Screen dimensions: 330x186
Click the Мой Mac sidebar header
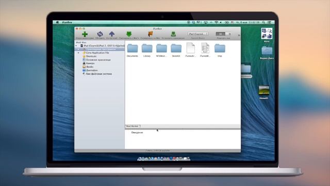point(81,42)
